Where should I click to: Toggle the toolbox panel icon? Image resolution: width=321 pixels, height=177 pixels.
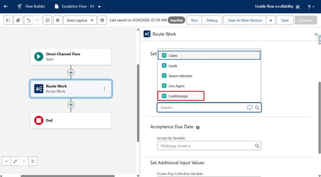(x=8, y=20)
